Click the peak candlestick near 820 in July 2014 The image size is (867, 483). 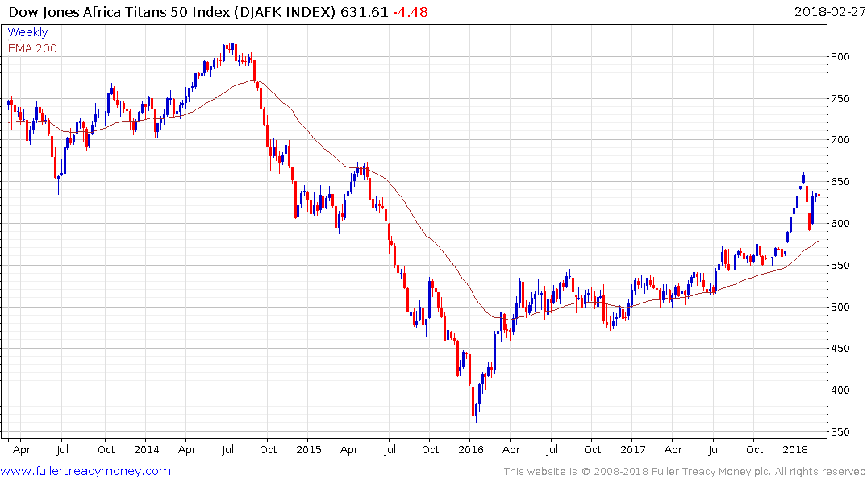236,52
